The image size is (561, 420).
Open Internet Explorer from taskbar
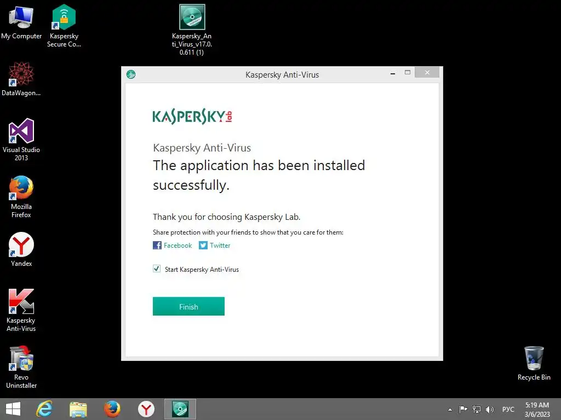44,409
